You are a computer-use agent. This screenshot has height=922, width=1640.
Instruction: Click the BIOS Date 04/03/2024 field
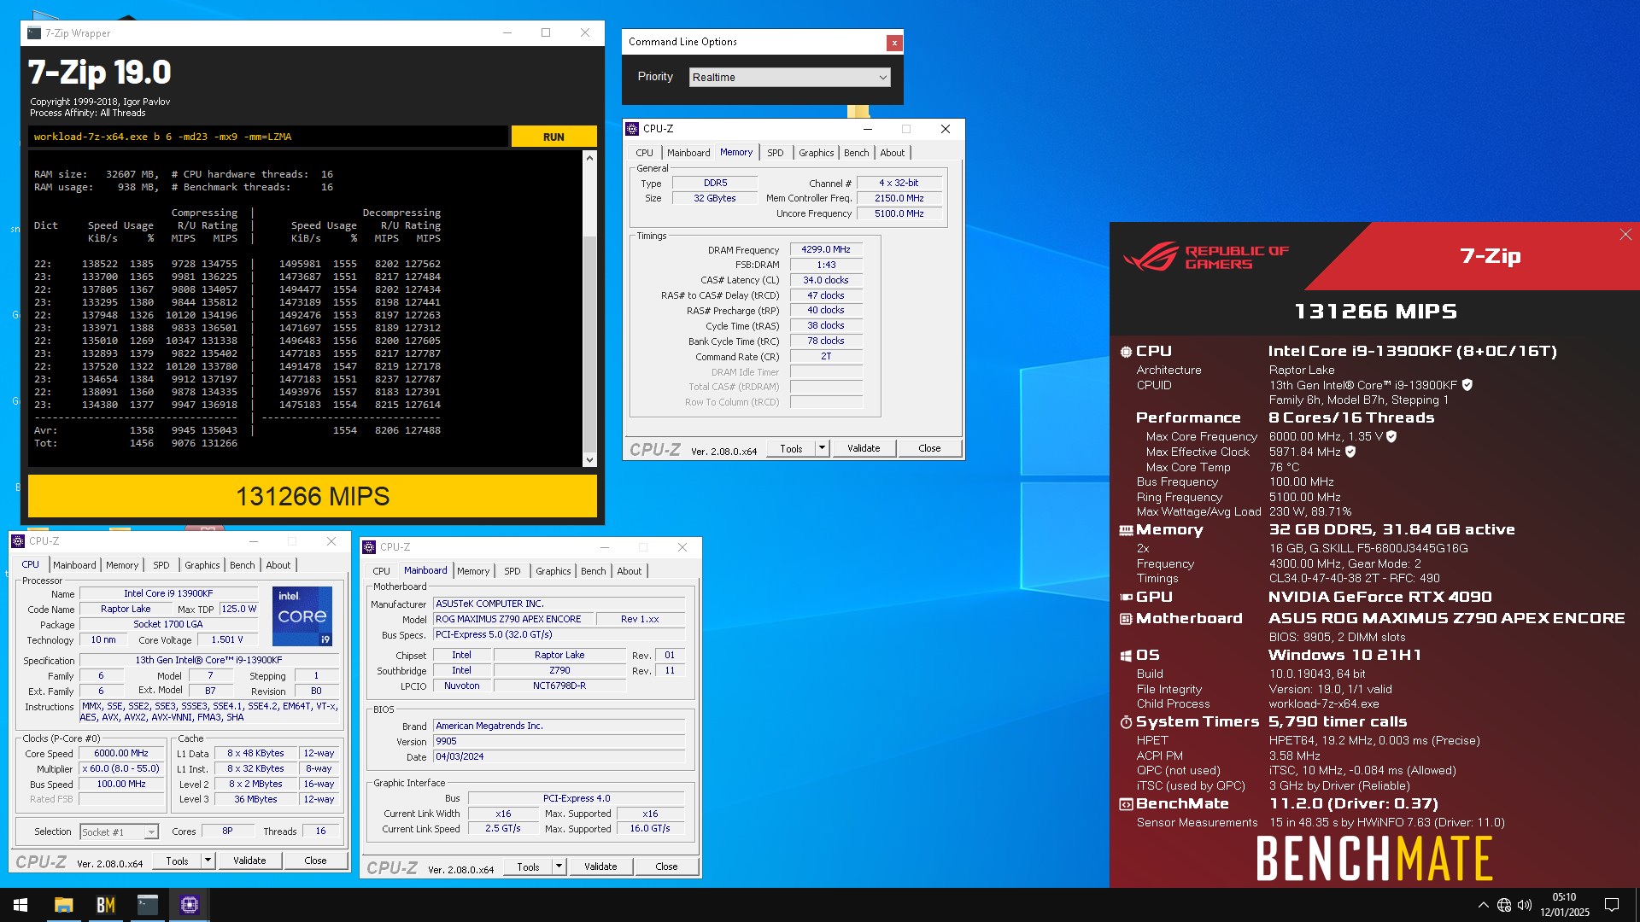(x=559, y=756)
